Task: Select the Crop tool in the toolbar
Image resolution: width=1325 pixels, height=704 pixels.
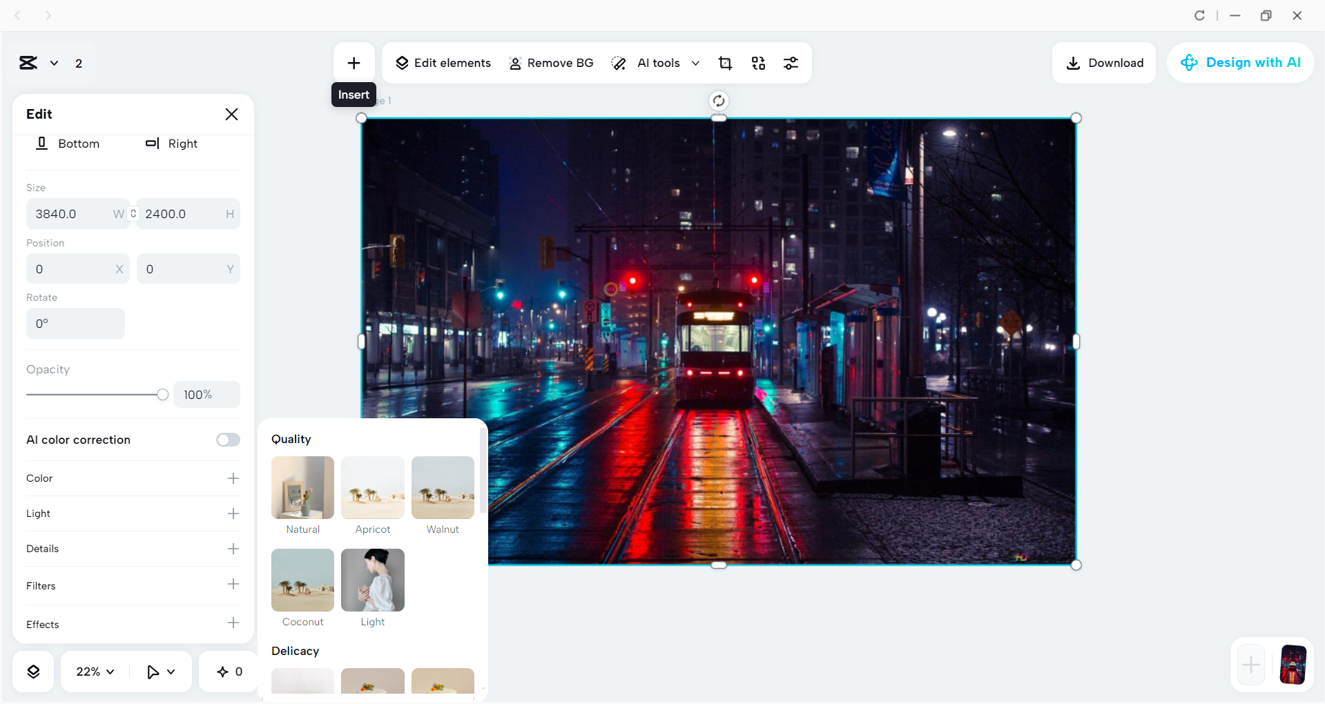Action: coord(726,63)
